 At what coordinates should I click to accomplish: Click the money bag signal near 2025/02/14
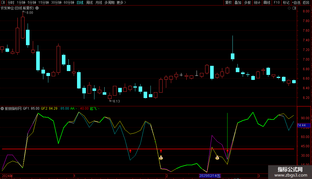click(x=217, y=158)
